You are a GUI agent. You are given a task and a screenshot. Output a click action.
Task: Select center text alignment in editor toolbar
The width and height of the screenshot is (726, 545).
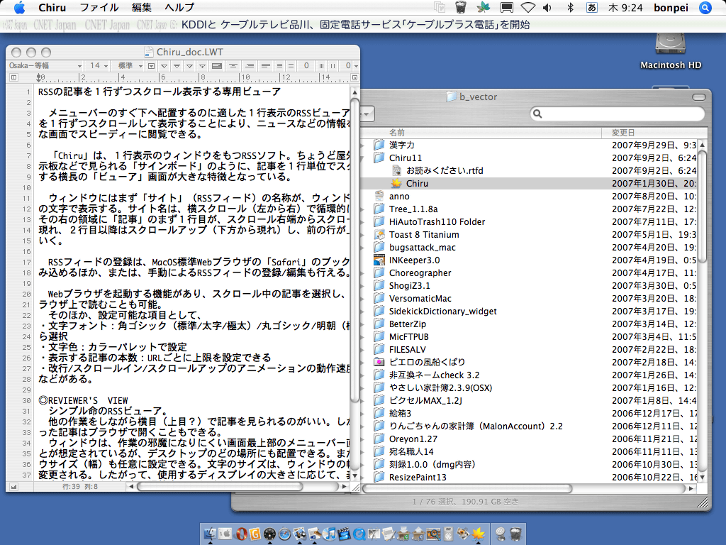pos(233,65)
